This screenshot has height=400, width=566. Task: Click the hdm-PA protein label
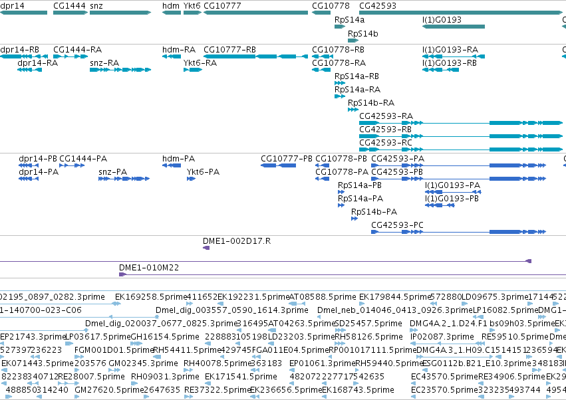click(178, 159)
